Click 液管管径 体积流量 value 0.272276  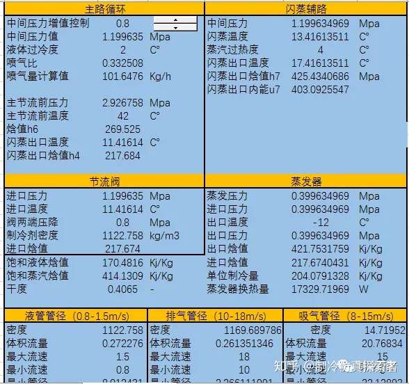point(122,344)
